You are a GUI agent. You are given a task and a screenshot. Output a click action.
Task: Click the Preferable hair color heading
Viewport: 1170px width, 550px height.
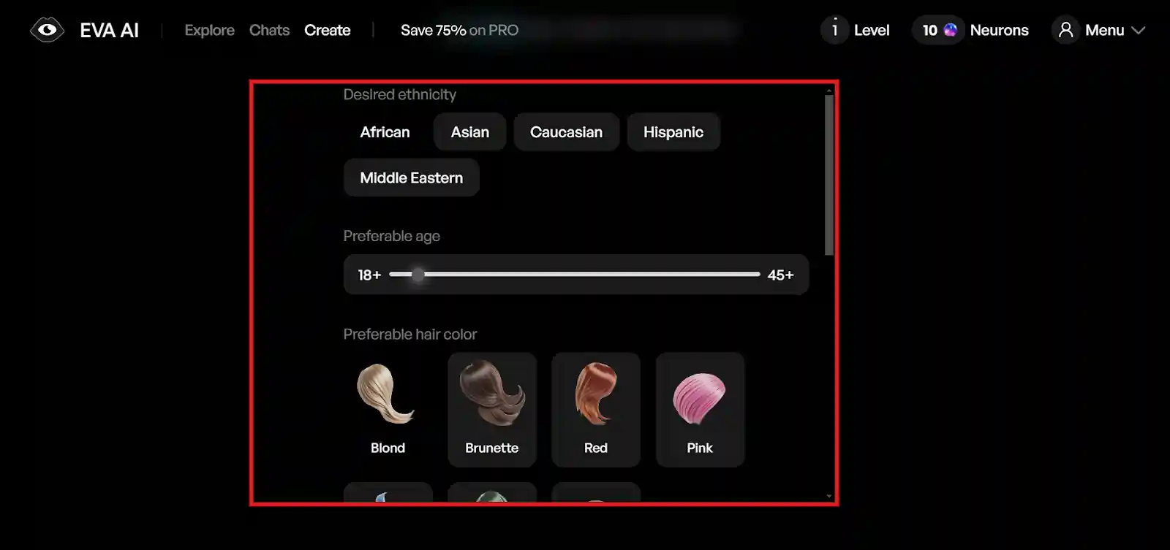coord(409,334)
